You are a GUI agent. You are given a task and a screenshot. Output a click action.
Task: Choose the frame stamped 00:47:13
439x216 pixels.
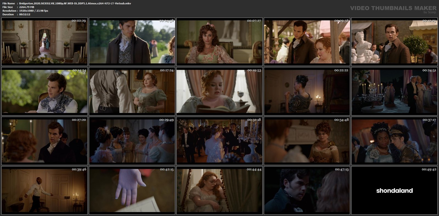[x=307, y=190]
